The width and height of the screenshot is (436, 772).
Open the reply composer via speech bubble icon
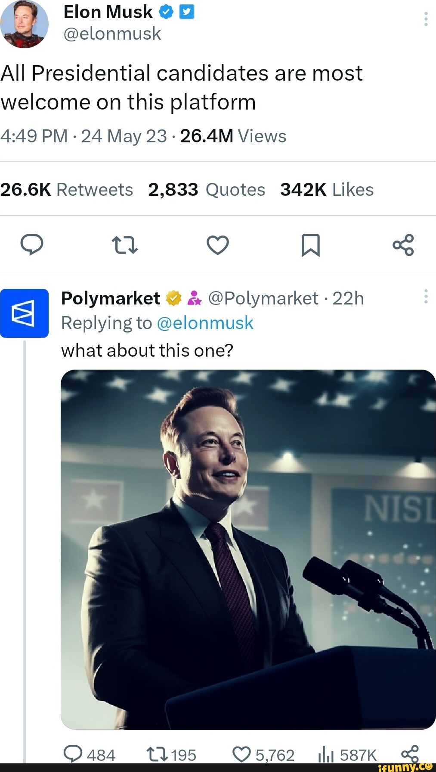click(33, 244)
